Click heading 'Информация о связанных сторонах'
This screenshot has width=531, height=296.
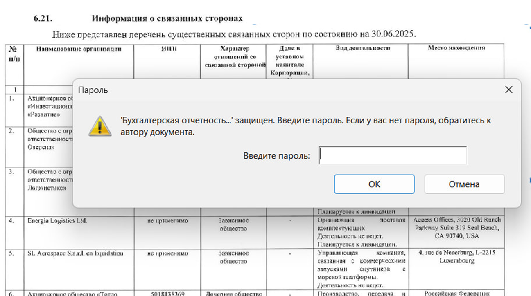point(167,18)
